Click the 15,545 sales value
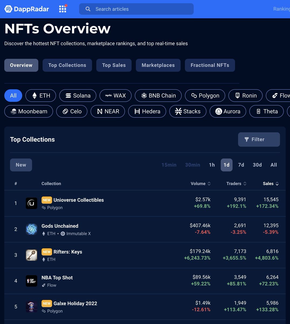This screenshot has width=290, height=324. point(271,200)
